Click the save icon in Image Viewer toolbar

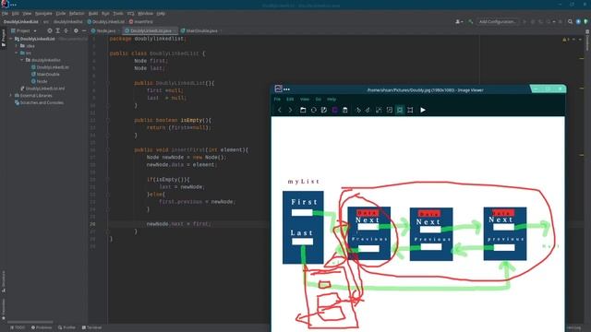(324, 110)
